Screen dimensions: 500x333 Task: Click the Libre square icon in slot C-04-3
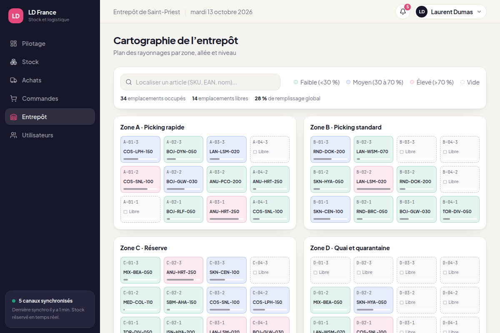click(x=255, y=273)
